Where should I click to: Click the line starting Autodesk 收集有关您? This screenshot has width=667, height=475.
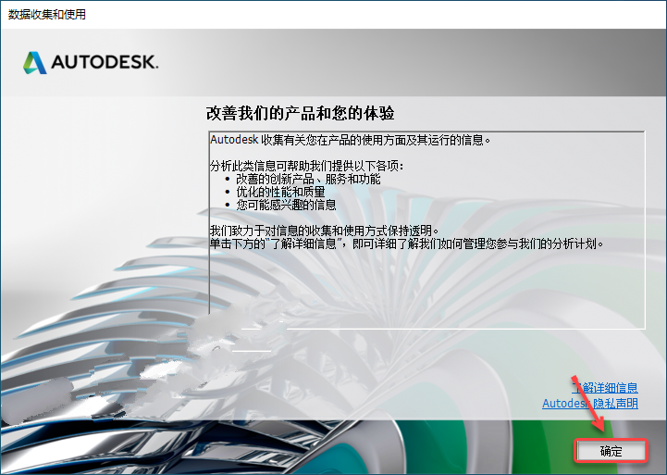(x=350, y=140)
